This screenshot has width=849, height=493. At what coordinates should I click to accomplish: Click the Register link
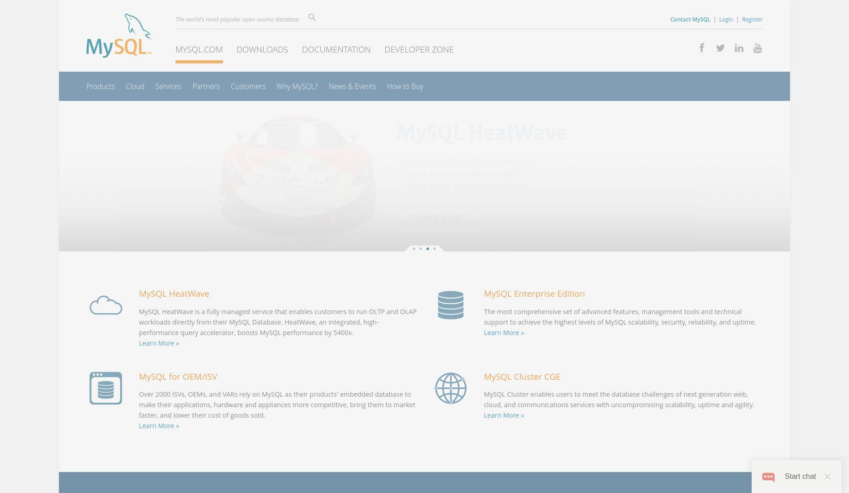[752, 19]
